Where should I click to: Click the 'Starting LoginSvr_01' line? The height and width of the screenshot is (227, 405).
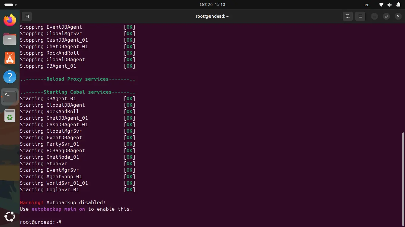78,189
